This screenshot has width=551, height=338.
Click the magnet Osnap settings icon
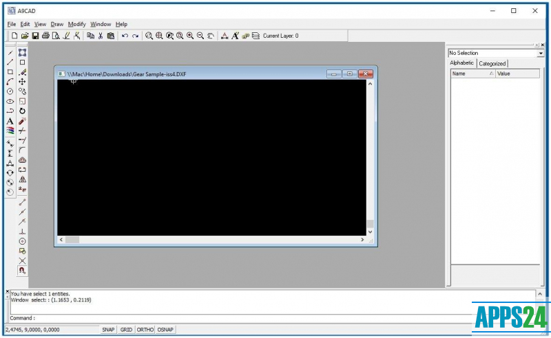[x=23, y=271]
